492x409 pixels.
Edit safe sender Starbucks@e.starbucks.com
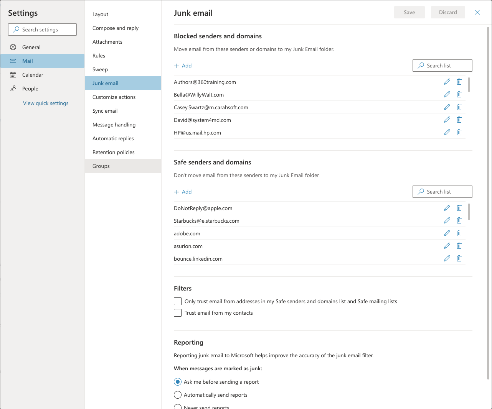(447, 220)
